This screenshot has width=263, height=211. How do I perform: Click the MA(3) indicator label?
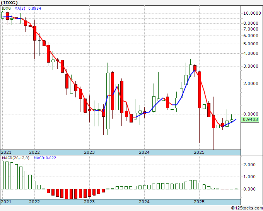(20, 9)
